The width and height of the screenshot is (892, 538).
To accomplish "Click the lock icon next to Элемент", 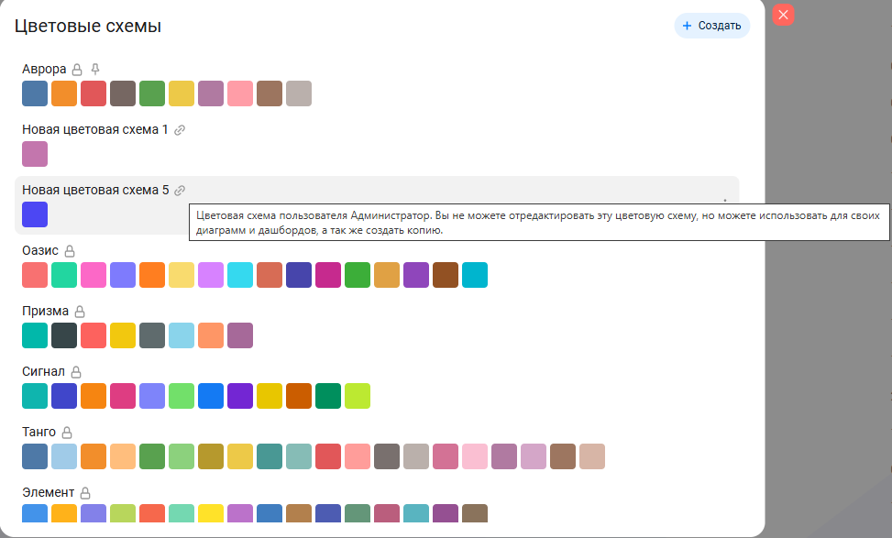I will click(85, 493).
